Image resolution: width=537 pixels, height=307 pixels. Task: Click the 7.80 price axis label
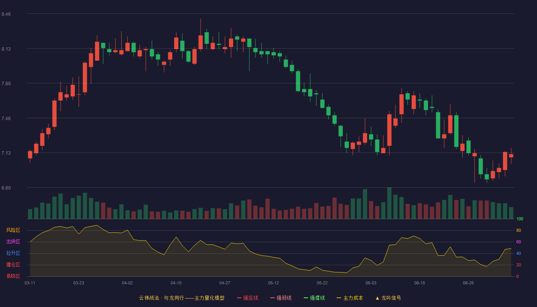pyautogui.click(x=6, y=84)
